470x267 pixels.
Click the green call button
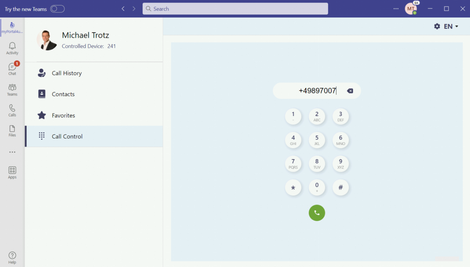pyautogui.click(x=317, y=213)
